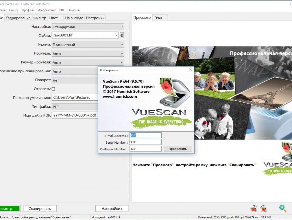Open the Носитель dropdown
Screen dimensions: 292x220
88,53
